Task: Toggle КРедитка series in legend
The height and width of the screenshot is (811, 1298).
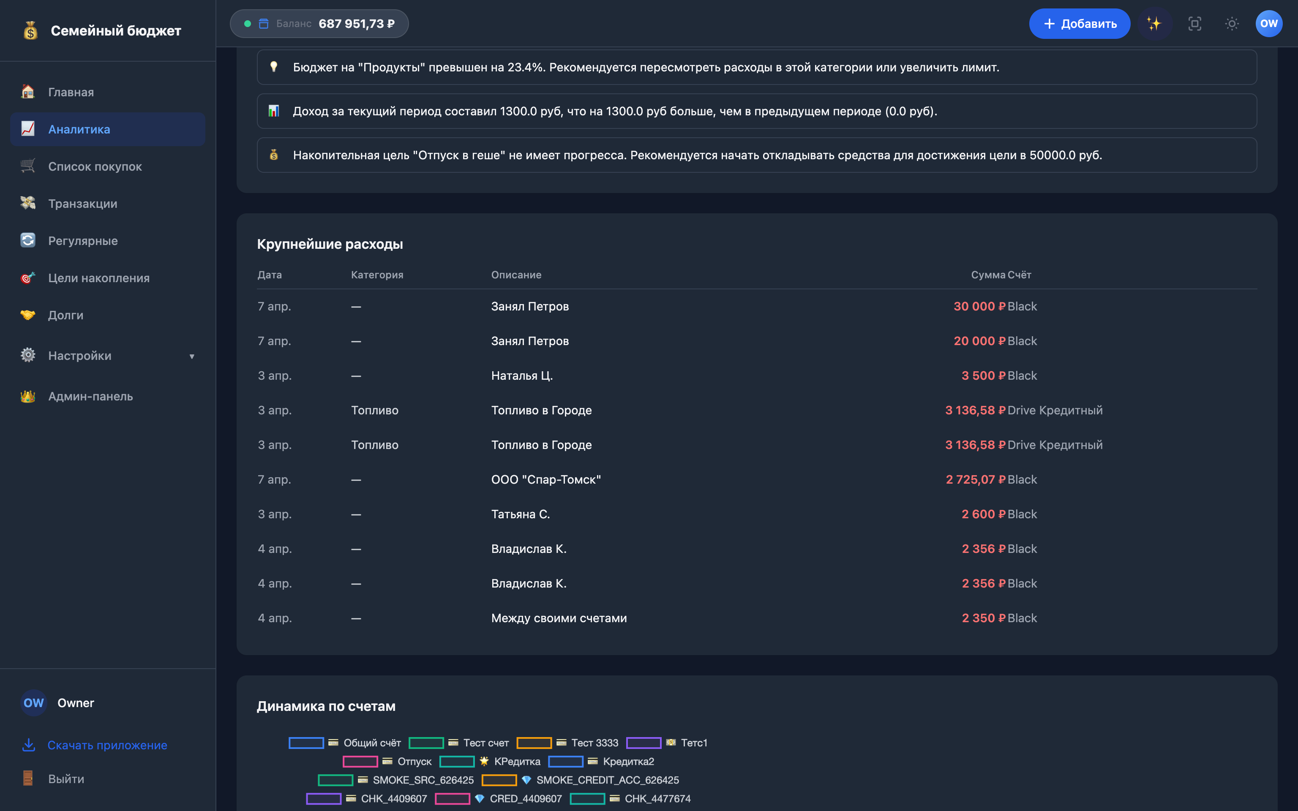Action: point(490,761)
